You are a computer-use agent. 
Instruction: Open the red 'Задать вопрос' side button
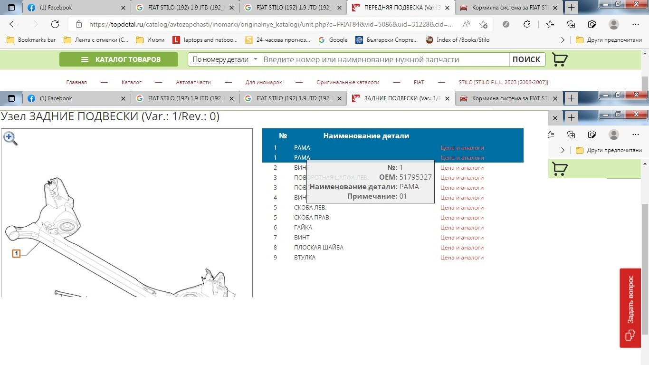coord(630,307)
